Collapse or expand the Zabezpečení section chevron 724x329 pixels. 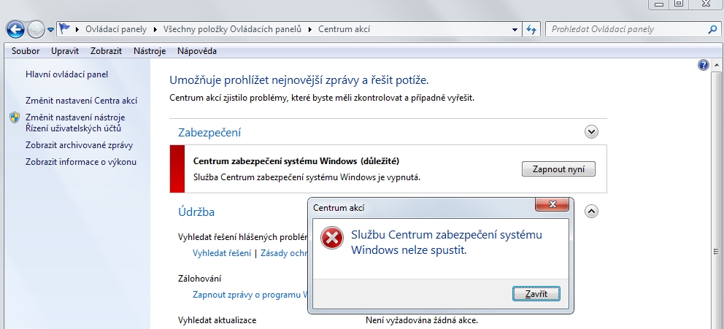pyautogui.click(x=591, y=132)
